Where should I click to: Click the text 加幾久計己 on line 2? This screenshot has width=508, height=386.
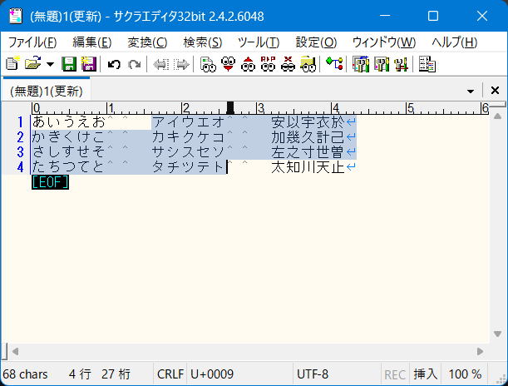tap(308, 137)
